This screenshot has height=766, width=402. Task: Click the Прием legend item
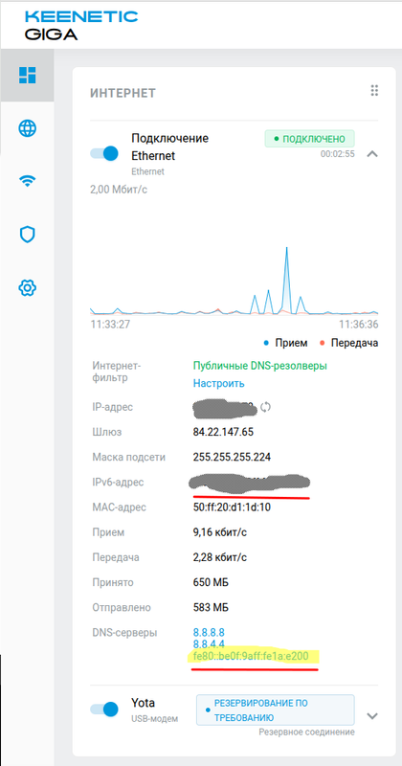[x=286, y=343]
